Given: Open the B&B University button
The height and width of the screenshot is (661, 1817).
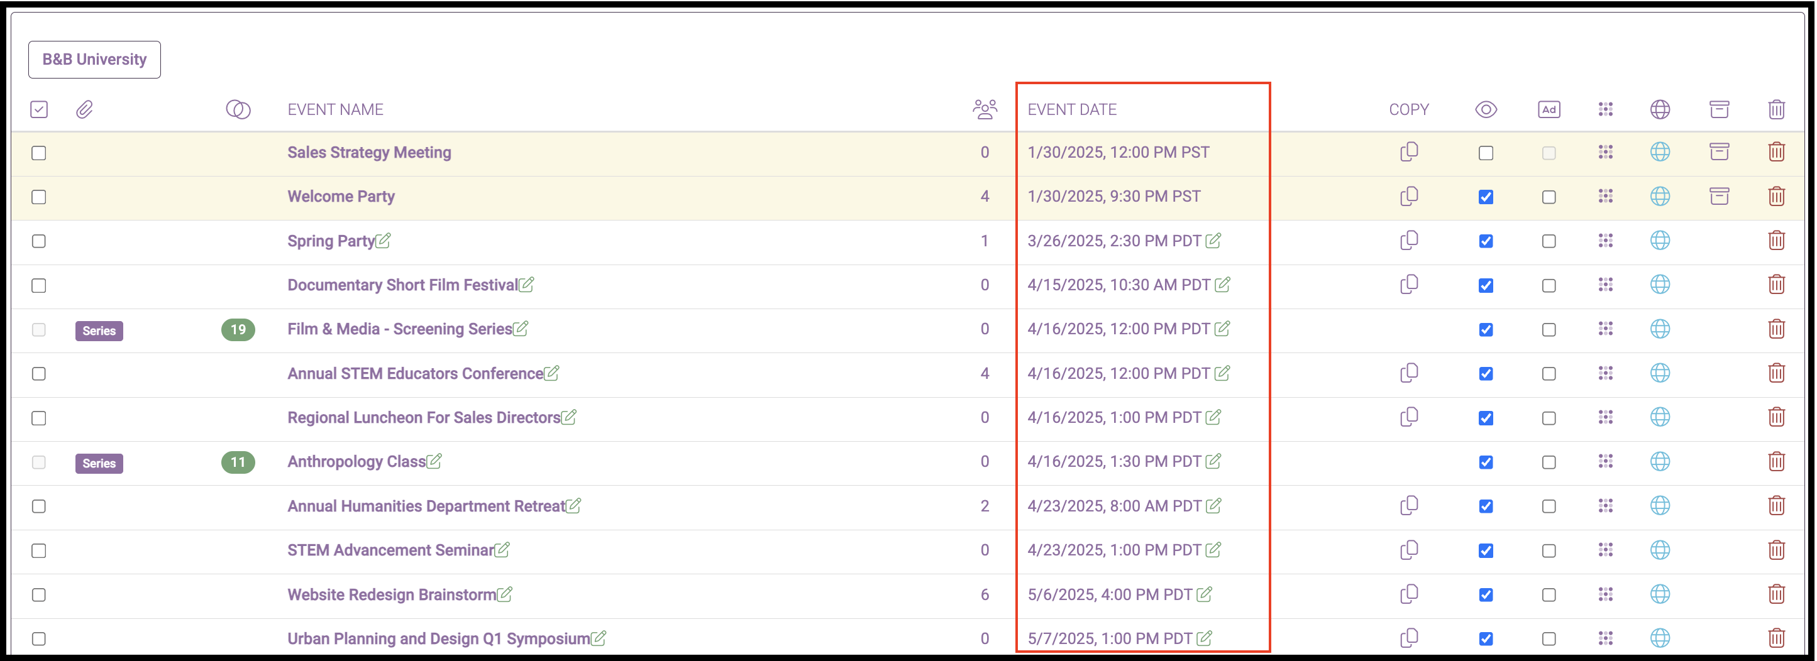Looking at the screenshot, I should (x=94, y=59).
